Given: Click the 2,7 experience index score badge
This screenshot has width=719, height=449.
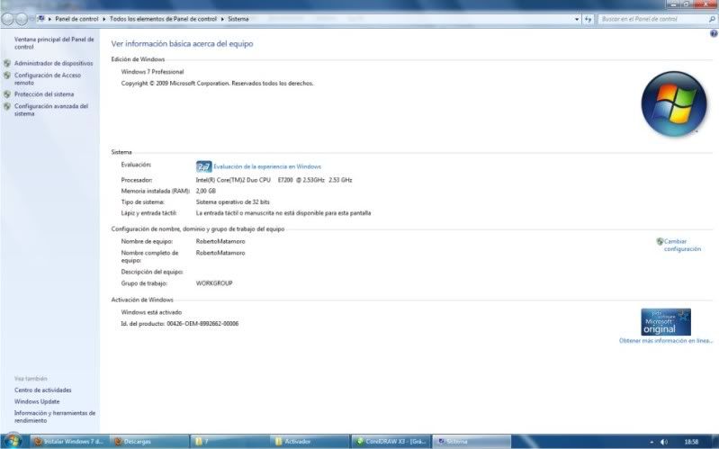Looking at the screenshot, I should pyautogui.click(x=203, y=166).
